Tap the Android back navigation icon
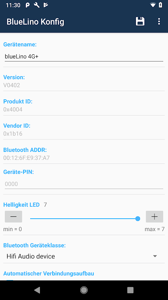The image size is (168, 300). point(37,290)
